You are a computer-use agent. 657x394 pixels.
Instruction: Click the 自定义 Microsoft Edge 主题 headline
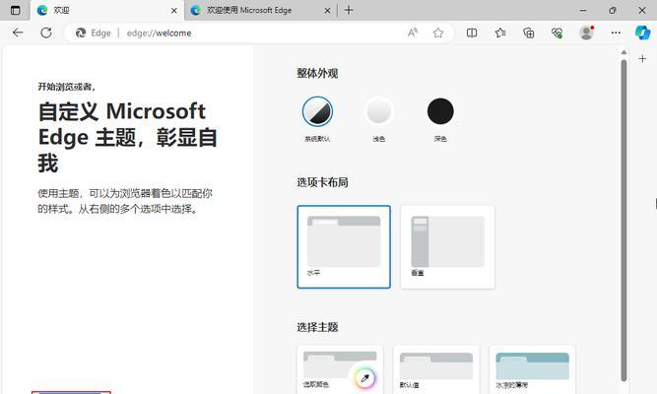coord(127,137)
